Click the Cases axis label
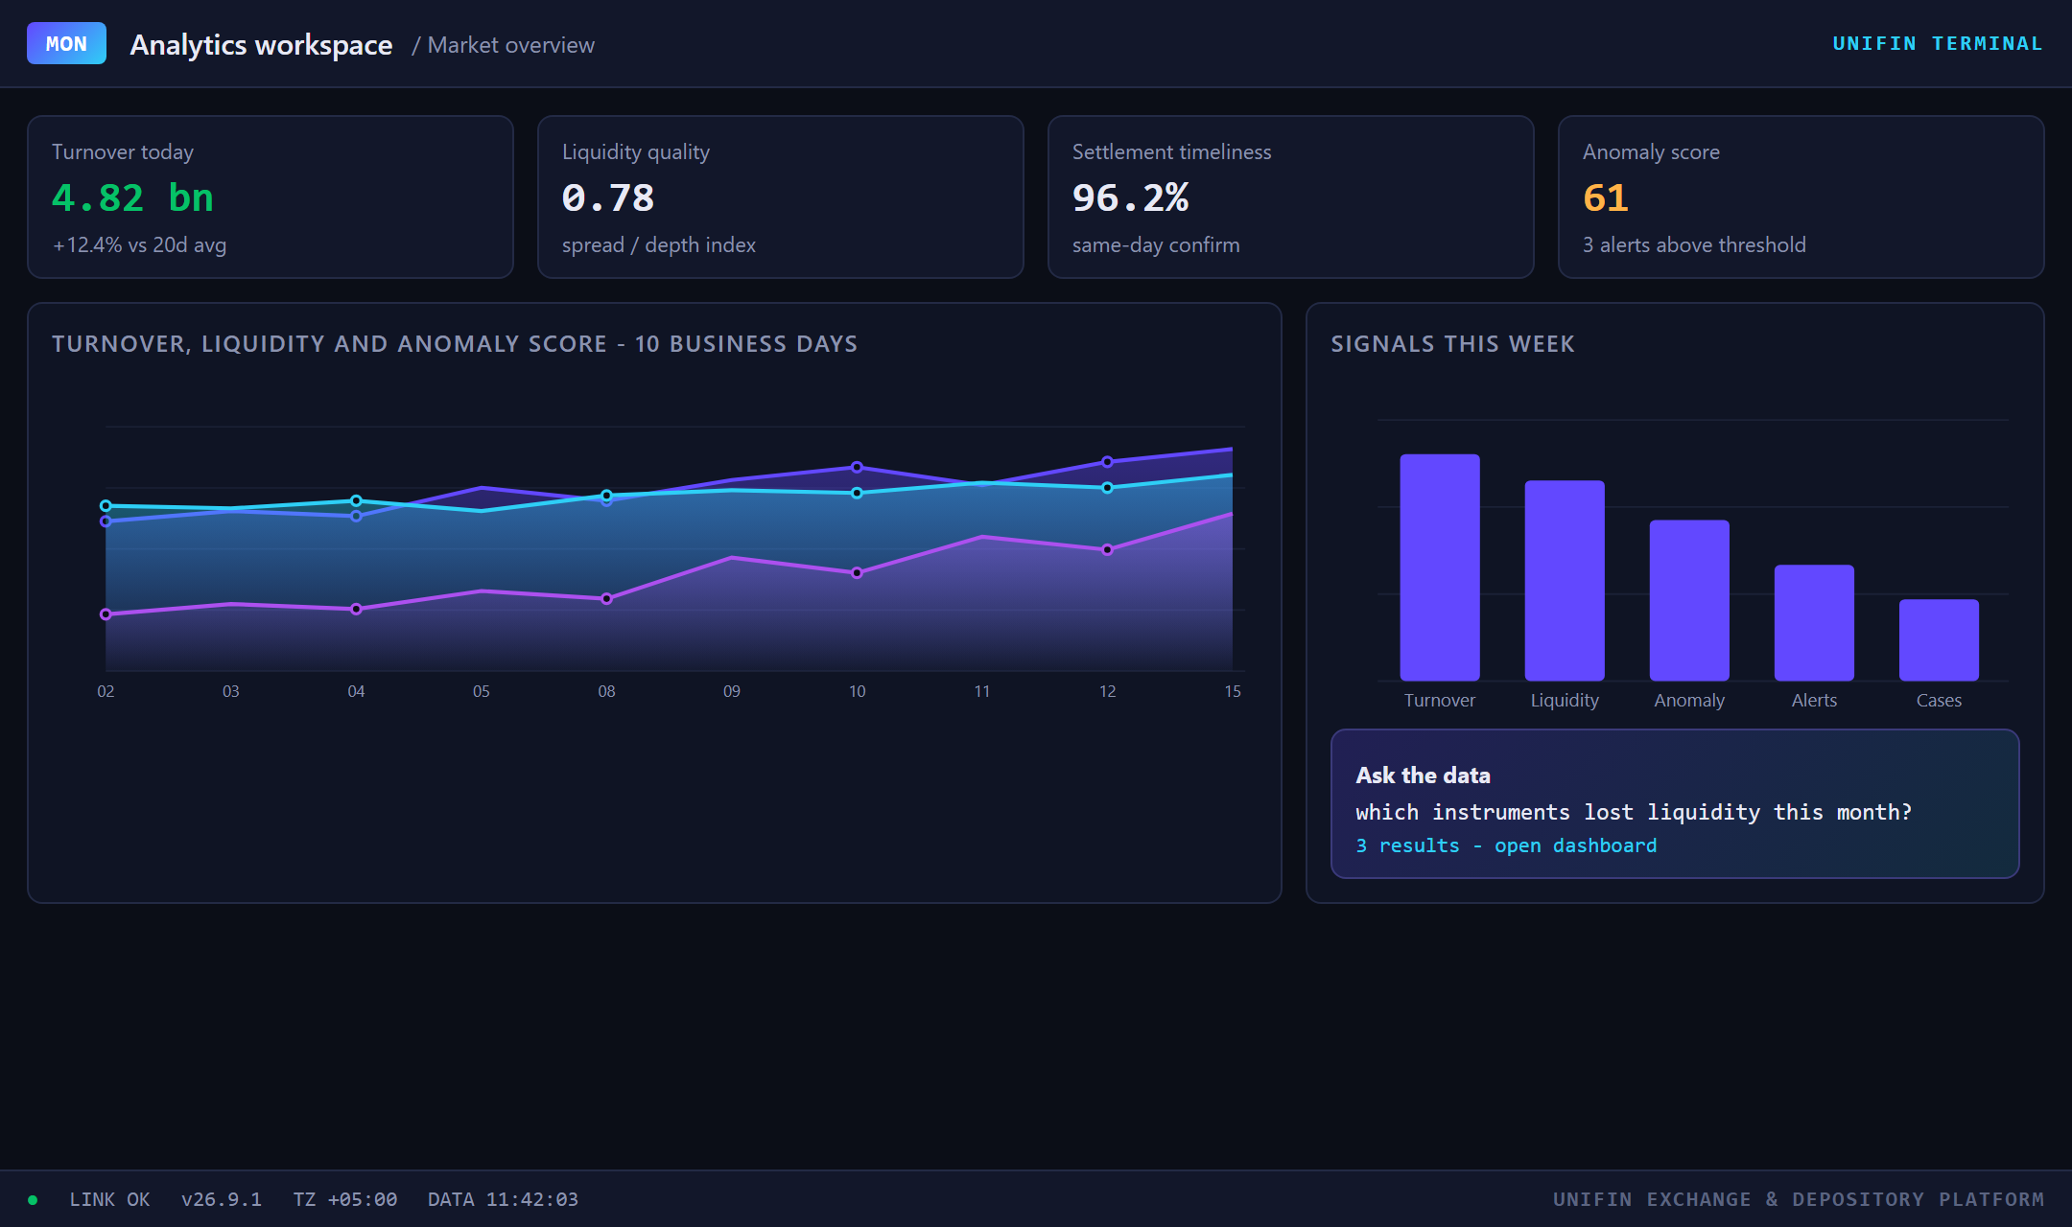 click(x=1939, y=701)
